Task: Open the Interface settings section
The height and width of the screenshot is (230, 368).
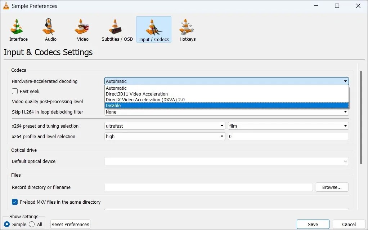Action: (x=18, y=29)
